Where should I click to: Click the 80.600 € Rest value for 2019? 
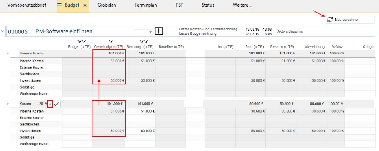256,104
